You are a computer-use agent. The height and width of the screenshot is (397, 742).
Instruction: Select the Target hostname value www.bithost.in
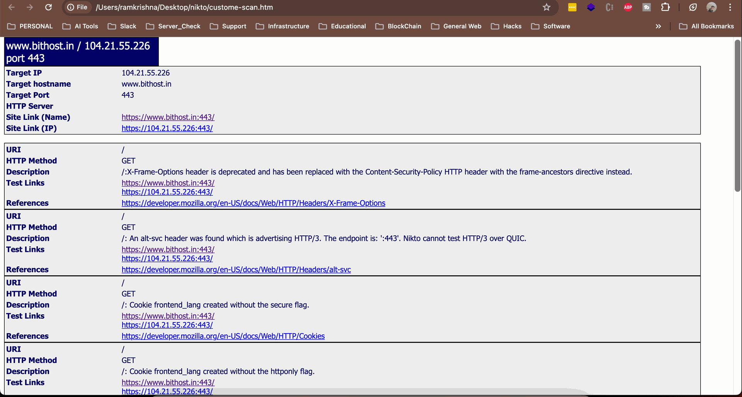(146, 84)
